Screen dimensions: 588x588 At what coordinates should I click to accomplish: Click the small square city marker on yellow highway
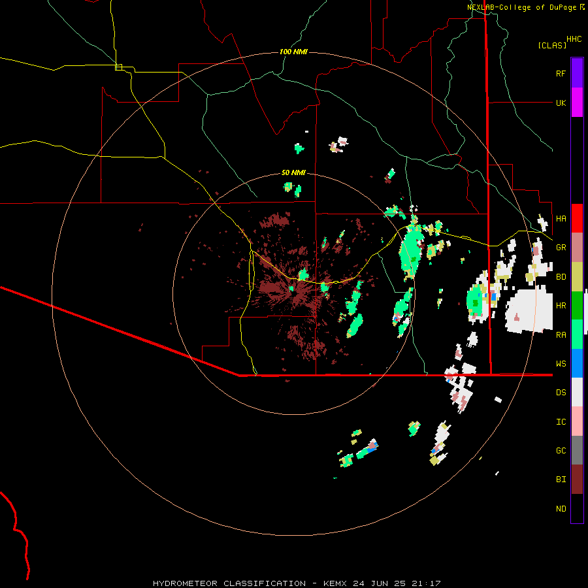point(118,67)
